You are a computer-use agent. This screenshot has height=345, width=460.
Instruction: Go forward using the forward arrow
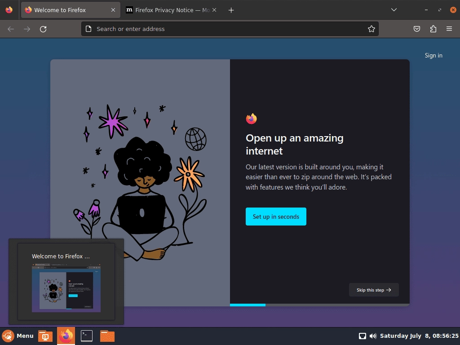pos(27,29)
